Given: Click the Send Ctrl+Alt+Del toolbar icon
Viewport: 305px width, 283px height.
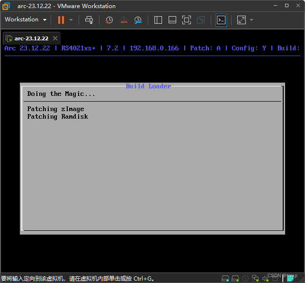Looking at the screenshot, I should pos(89,20).
